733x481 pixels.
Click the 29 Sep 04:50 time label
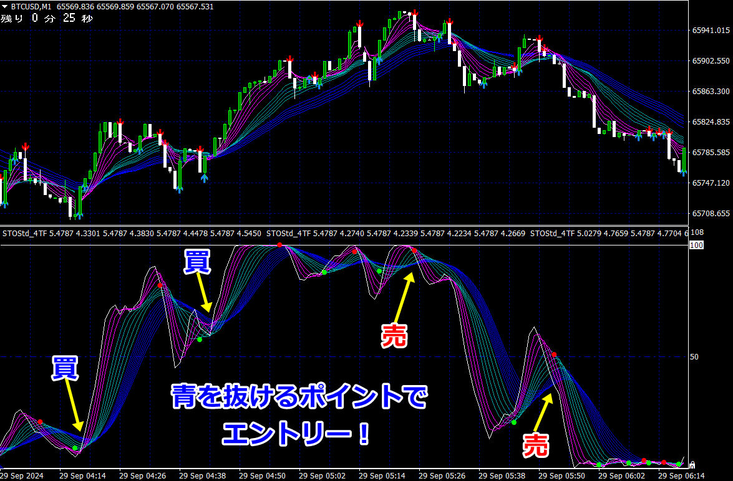[x=262, y=476]
